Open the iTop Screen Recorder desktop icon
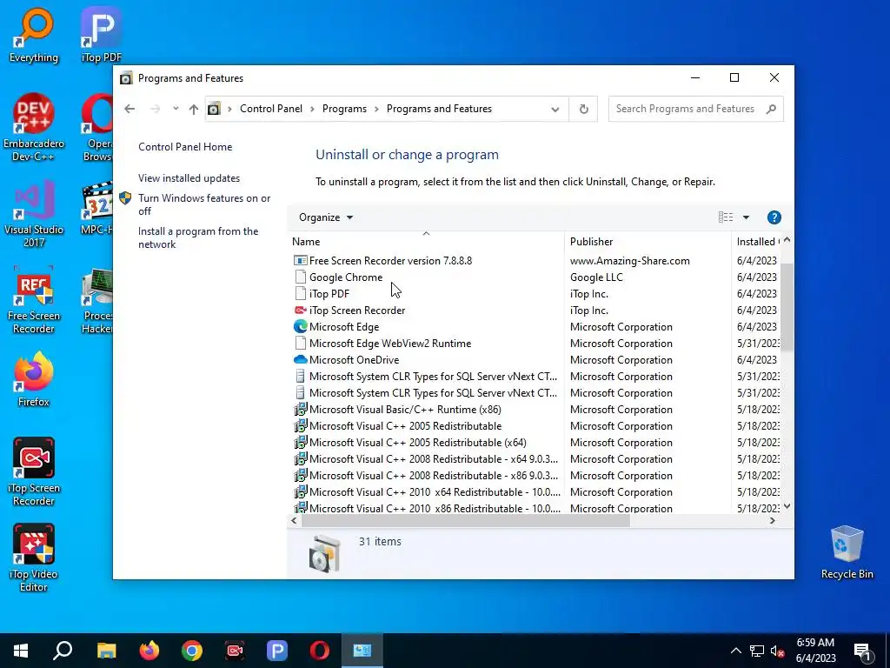The image size is (890, 668). point(34,471)
